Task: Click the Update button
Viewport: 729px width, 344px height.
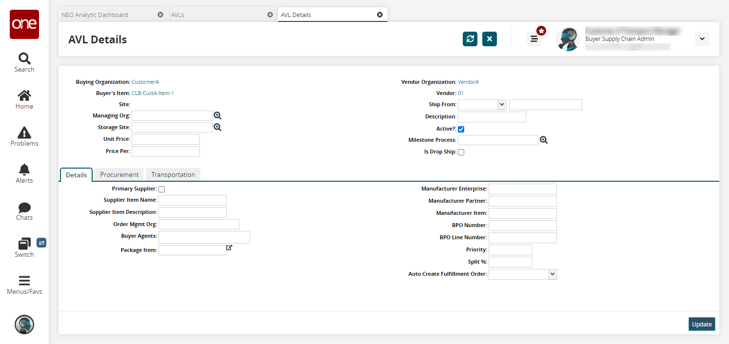Action: [701, 324]
